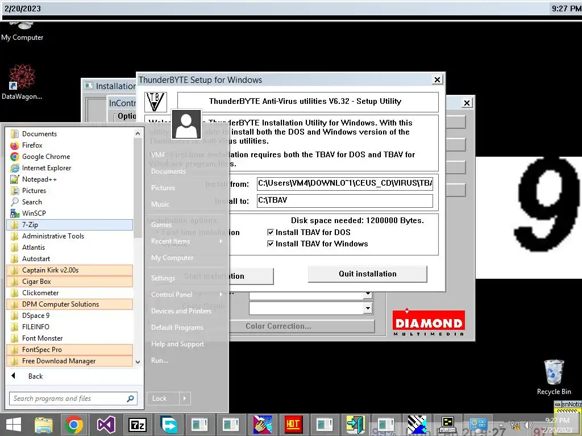Toggle the Install TBAV for Windows checkbox
Viewport: 582px width, 436px height.
271,244
